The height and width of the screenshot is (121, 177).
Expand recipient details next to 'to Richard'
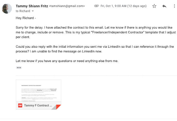click(x=33, y=11)
